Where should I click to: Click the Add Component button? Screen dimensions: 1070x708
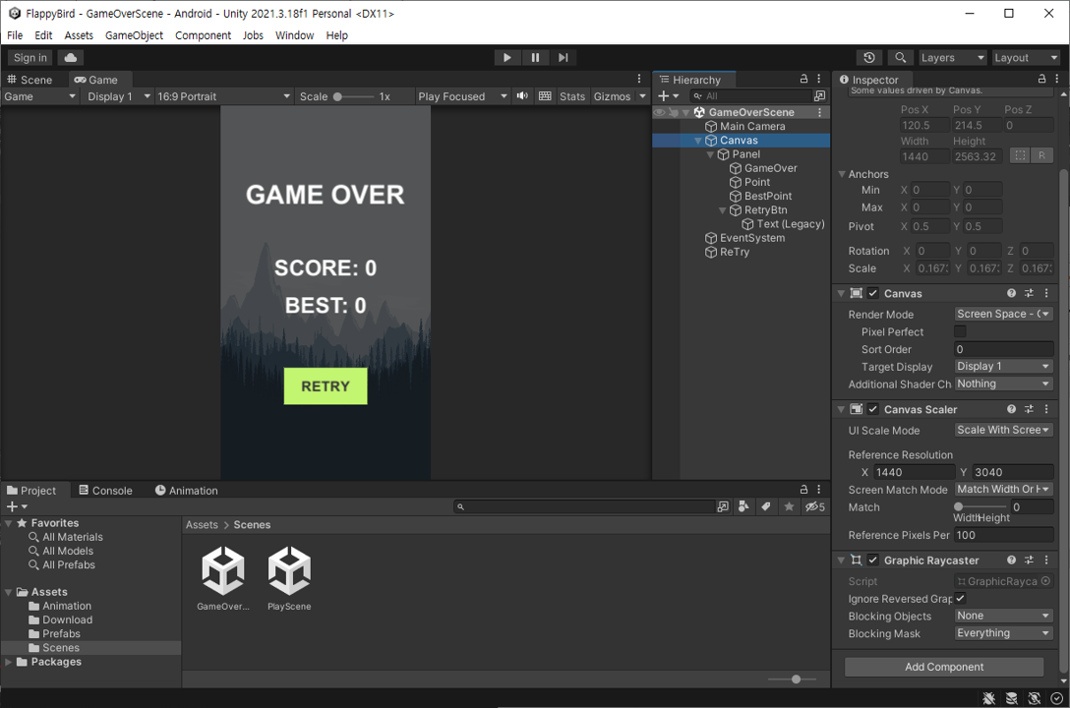[x=944, y=667]
